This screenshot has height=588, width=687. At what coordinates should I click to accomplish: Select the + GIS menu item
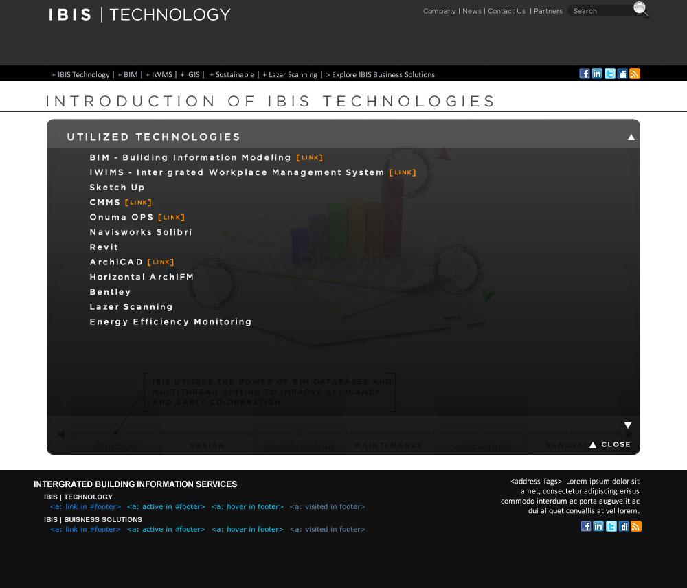(190, 74)
